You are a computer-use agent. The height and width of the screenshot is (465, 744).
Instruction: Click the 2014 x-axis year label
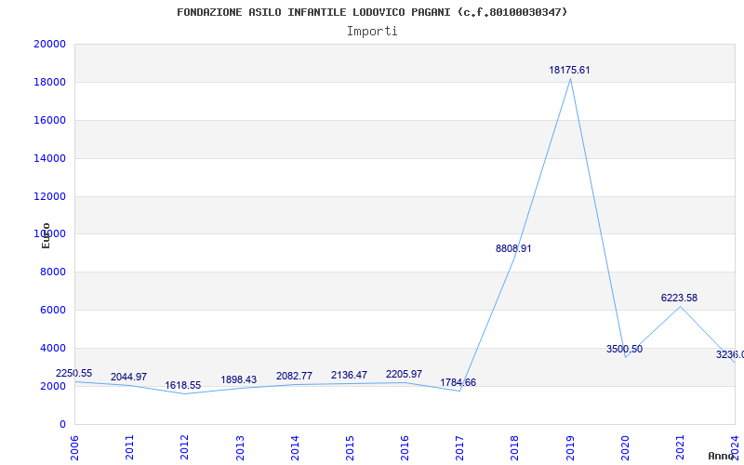click(295, 447)
